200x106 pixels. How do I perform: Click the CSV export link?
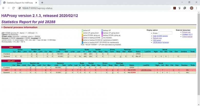tap(157, 40)
